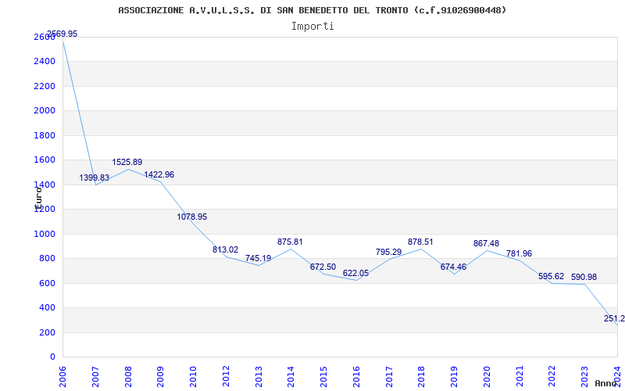Click the y-axis value 1600
The width and height of the screenshot is (625, 391).
point(45,160)
